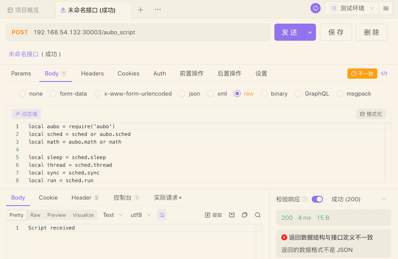This screenshot has width=398, height=259.
Task: Add a new tab with plus icon
Action: (141, 9)
